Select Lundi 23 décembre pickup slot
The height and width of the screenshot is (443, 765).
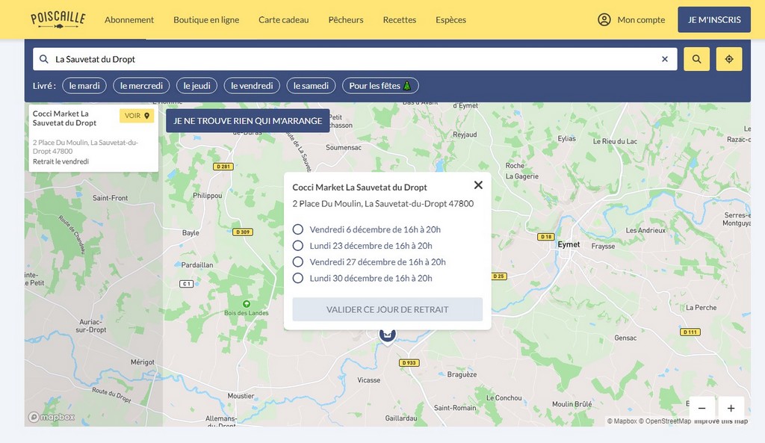pos(298,246)
